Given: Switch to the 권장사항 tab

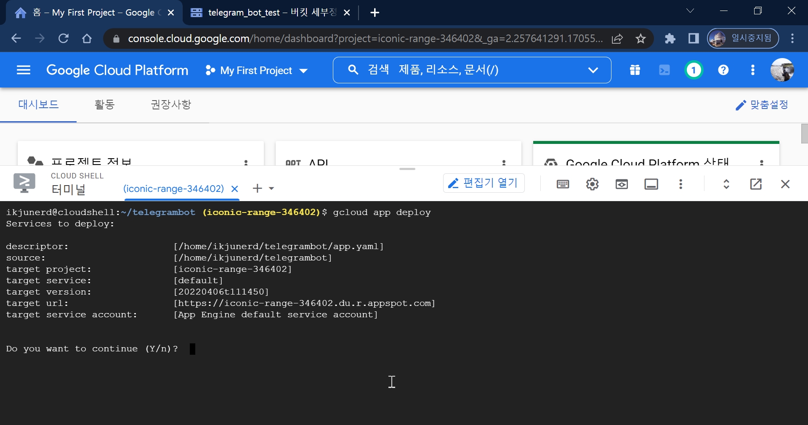Looking at the screenshot, I should pyautogui.click(x=171, y=104).
